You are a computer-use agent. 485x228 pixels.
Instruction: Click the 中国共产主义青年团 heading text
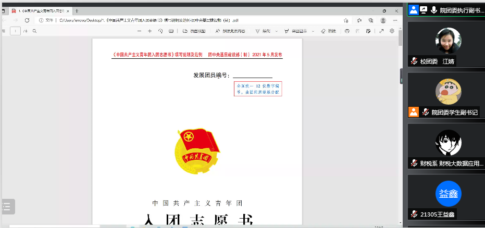coord(197,203)
